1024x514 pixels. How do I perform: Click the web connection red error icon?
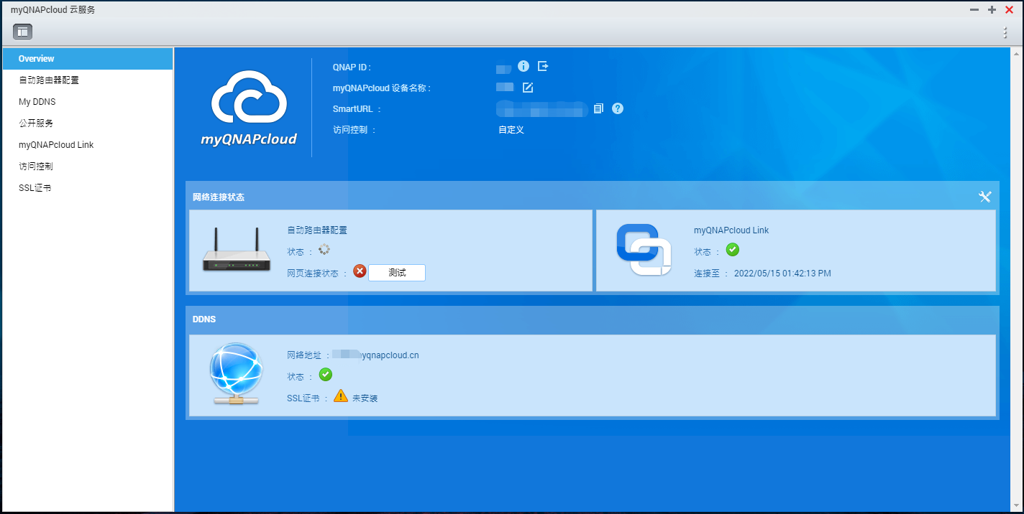[x=360, y=271]
